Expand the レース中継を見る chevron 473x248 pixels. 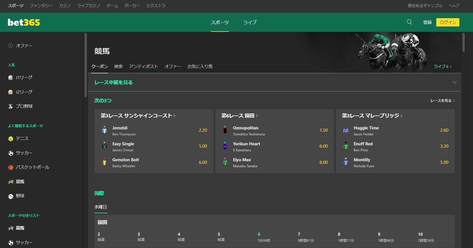[455, 82]
